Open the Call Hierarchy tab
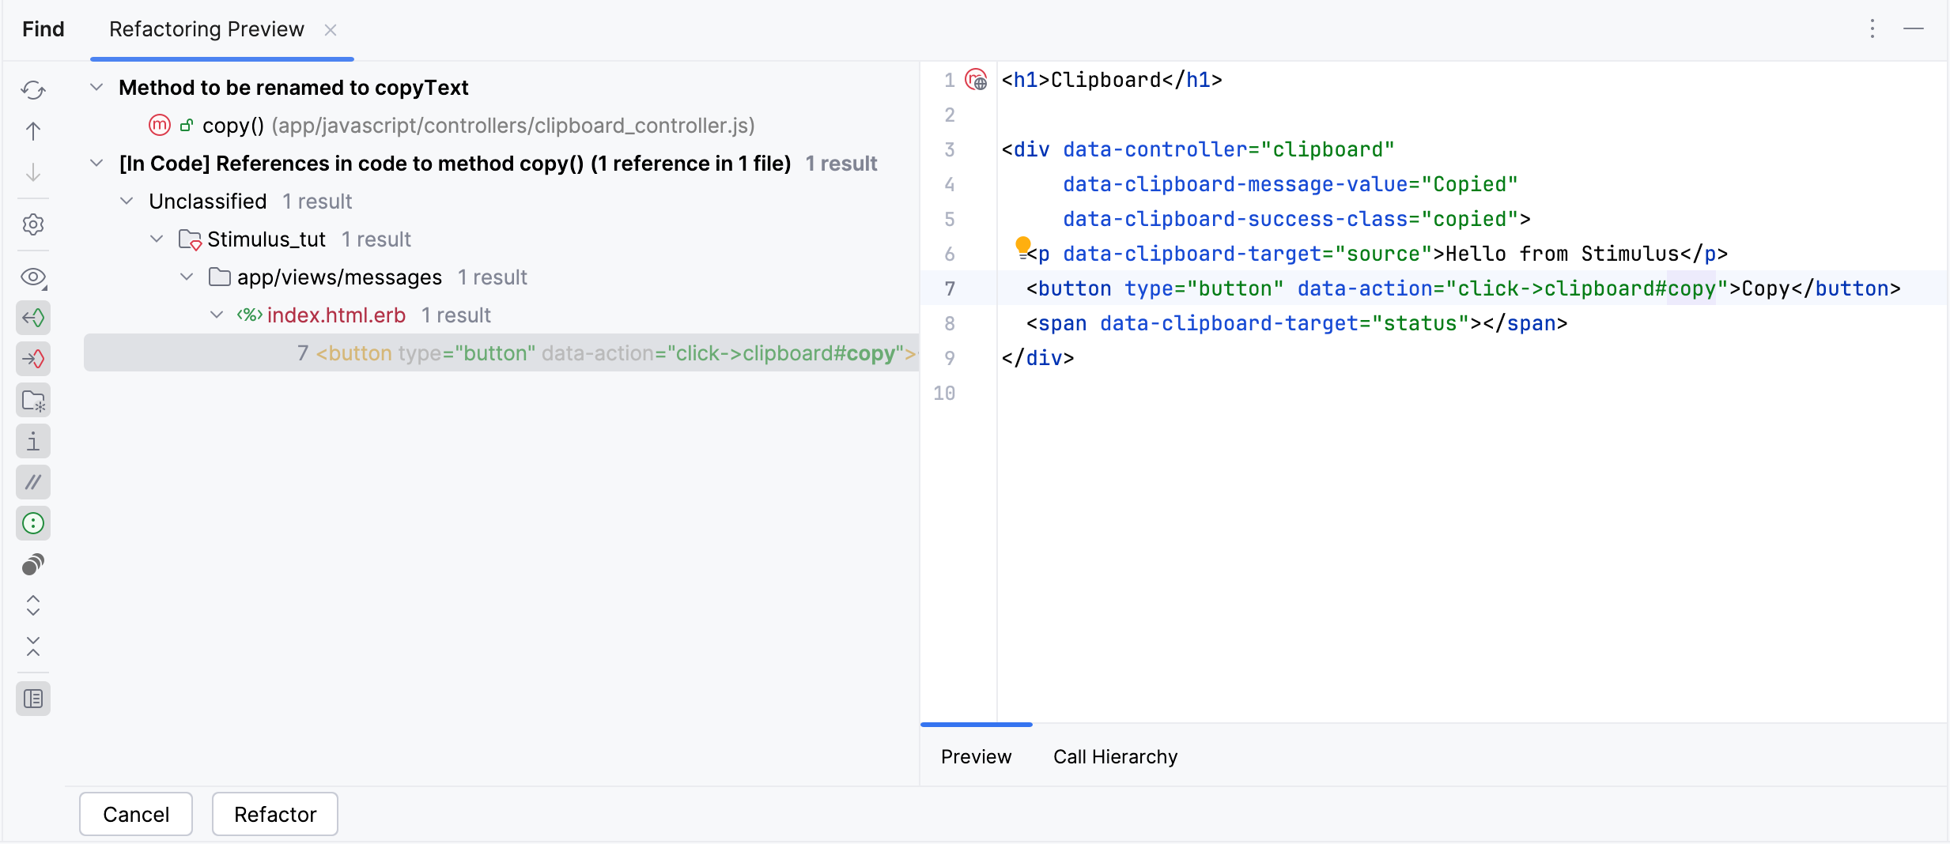This screenshot has width=1950, height=844. (x=1115, y=756)
